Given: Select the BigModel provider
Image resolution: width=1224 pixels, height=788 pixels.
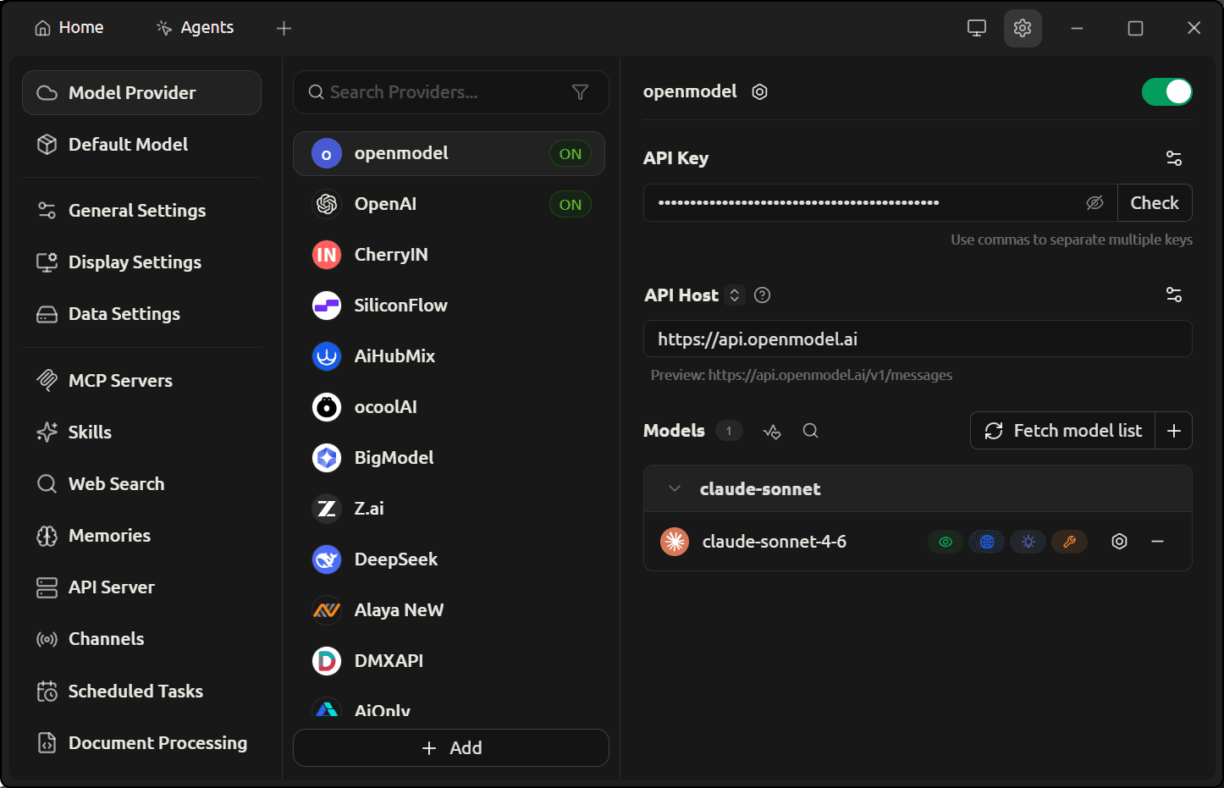Looking at the screenshot, I should 449,458.
